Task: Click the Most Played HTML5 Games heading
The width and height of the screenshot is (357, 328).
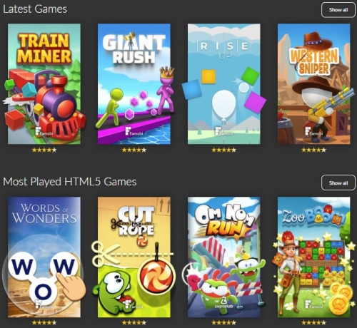Action: coord(70,182)
